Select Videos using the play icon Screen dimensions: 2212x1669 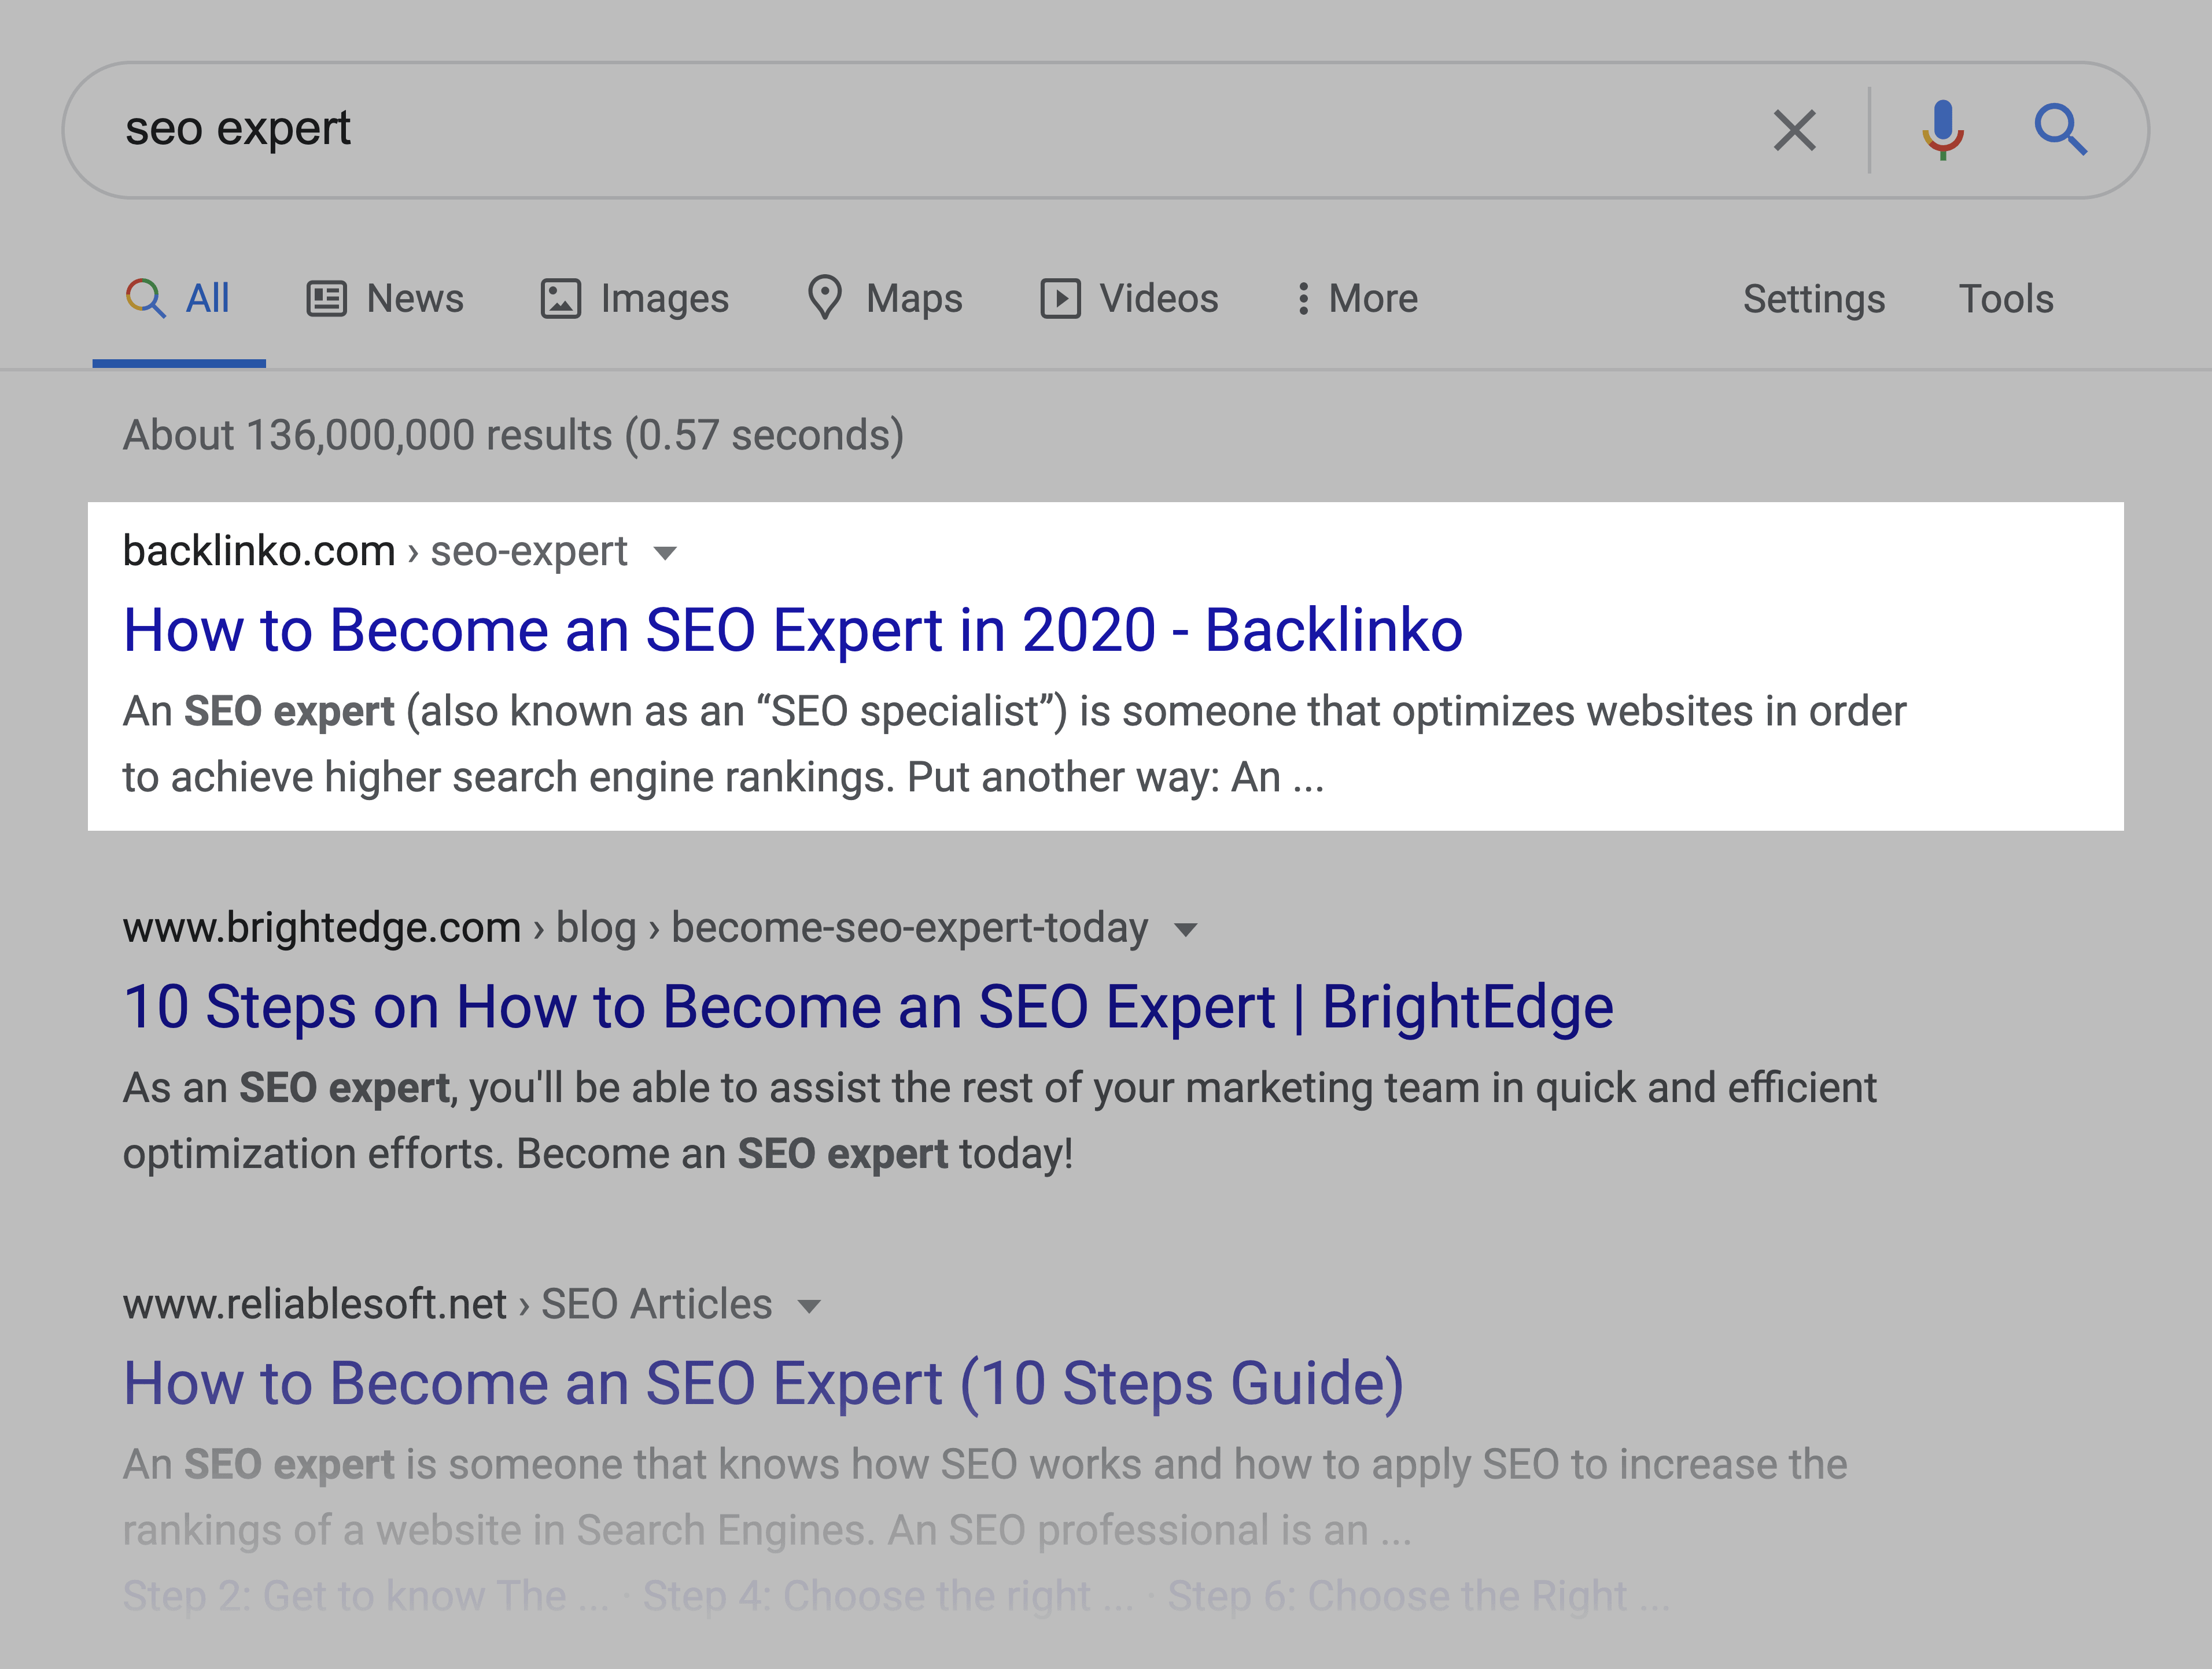point(1061,297)
